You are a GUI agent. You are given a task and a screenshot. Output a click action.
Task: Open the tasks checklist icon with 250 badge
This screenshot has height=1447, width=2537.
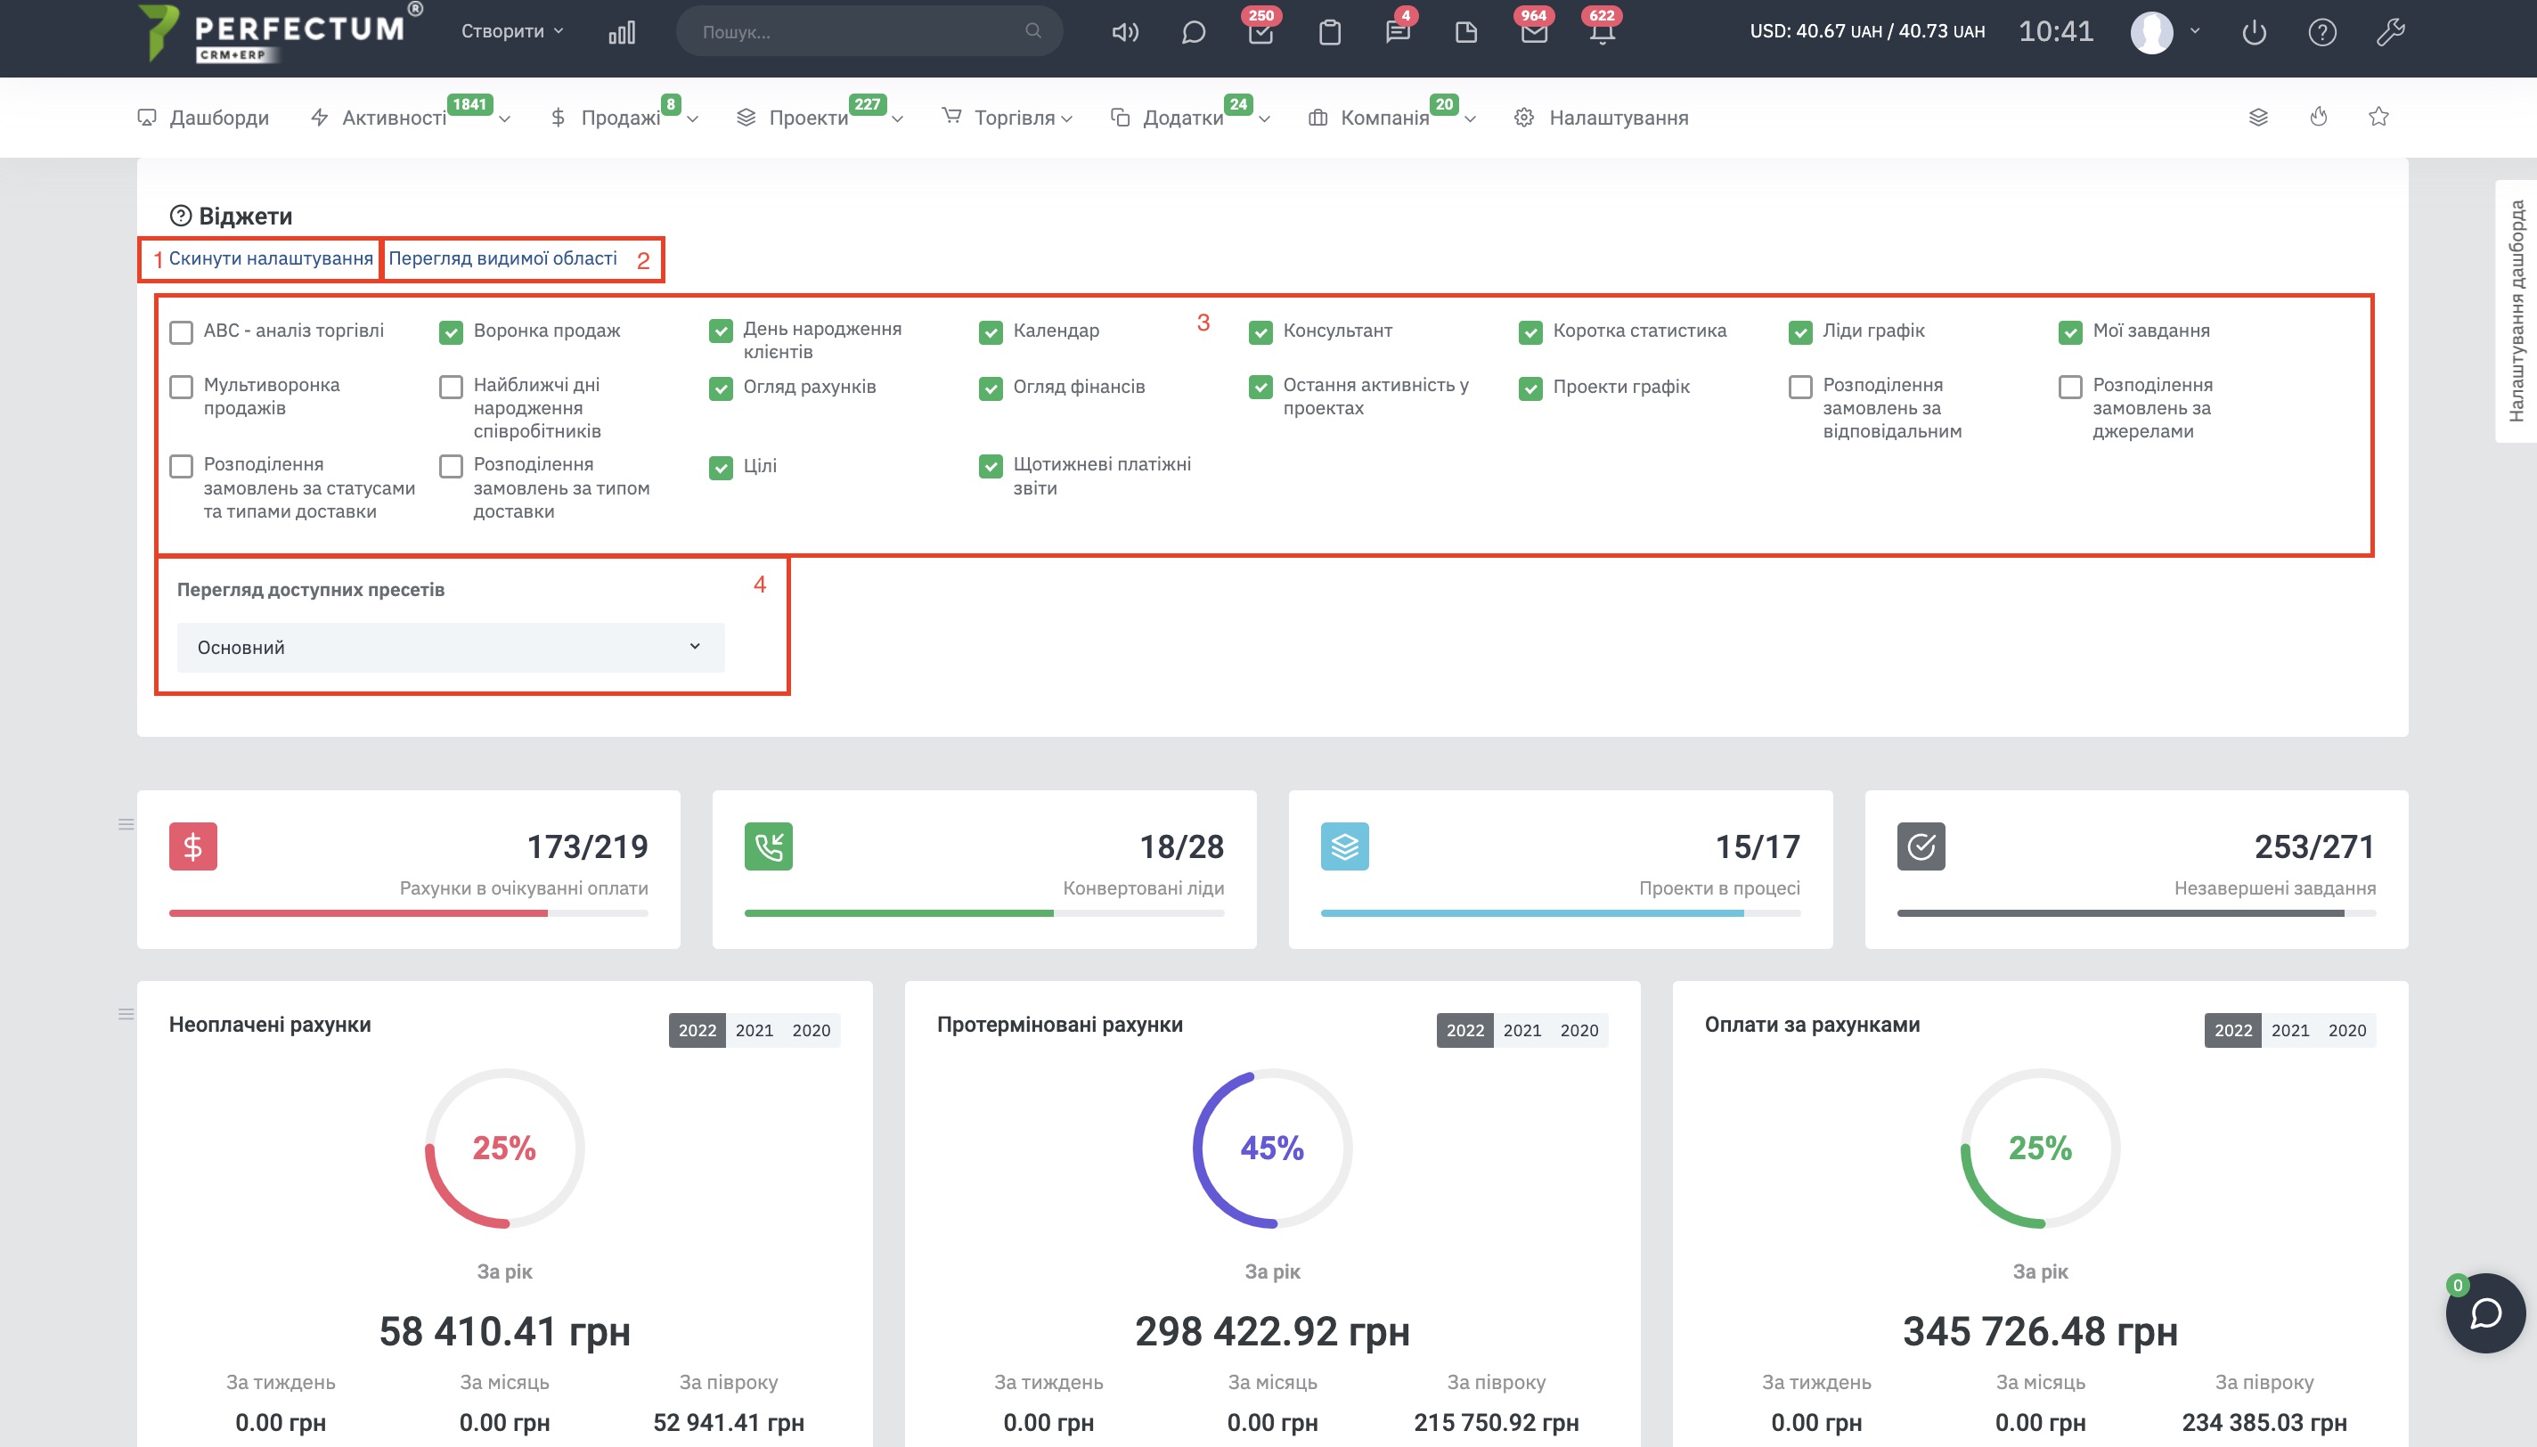1260,32
